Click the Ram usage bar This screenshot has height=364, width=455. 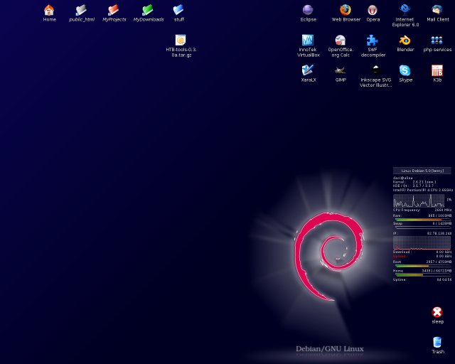point(422,220)
